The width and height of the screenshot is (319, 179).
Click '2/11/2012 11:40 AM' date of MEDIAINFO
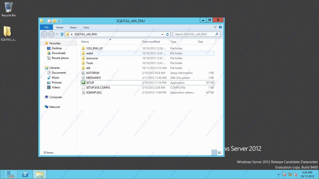click(154, 78)
